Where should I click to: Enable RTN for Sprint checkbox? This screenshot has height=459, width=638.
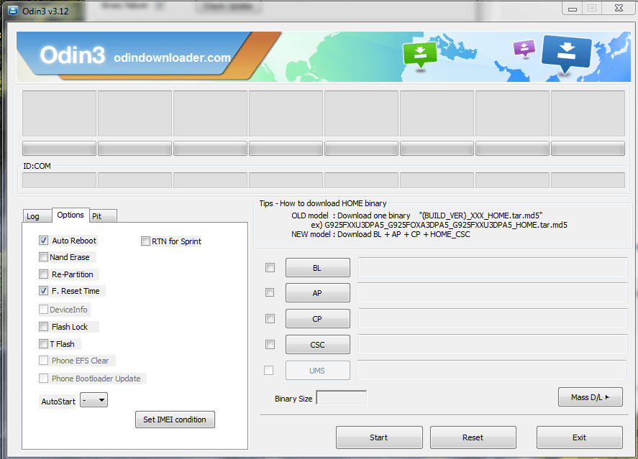coord(146,241)
